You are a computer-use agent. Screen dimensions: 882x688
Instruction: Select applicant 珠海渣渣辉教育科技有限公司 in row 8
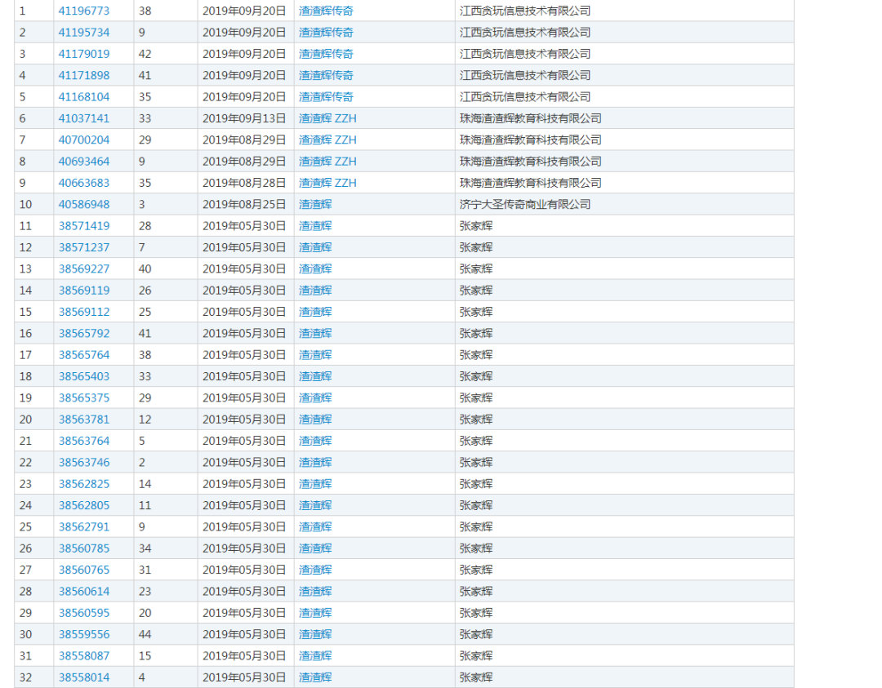pos(531,162)
